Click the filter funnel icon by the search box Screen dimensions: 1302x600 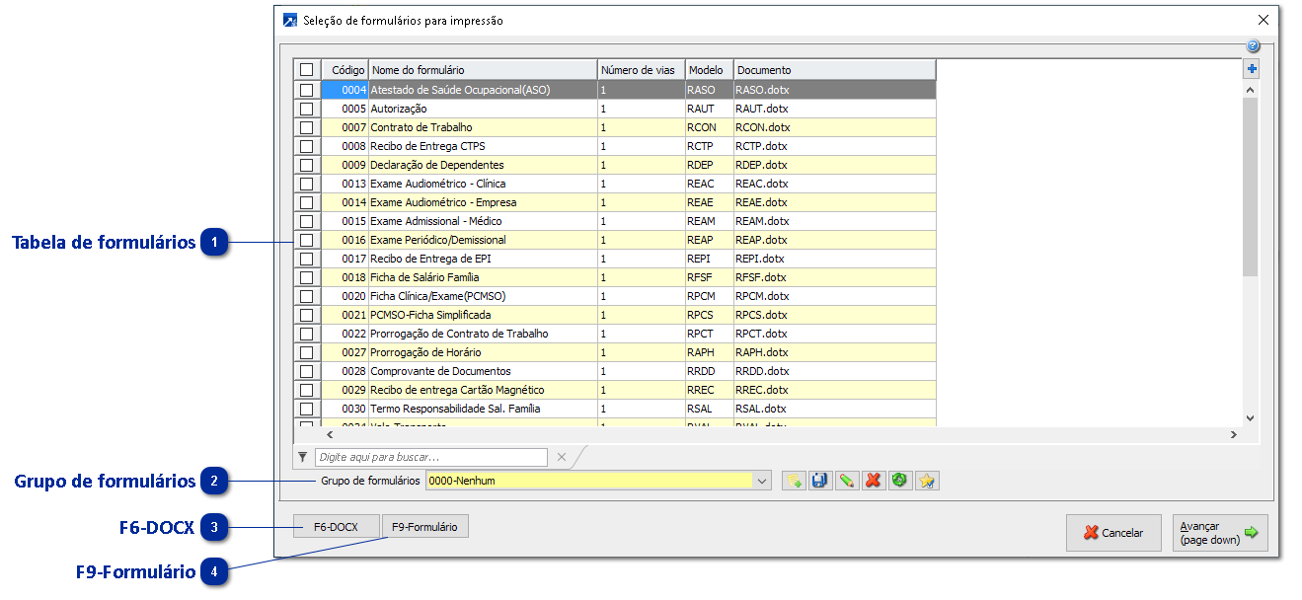click(x=302, y=457)
